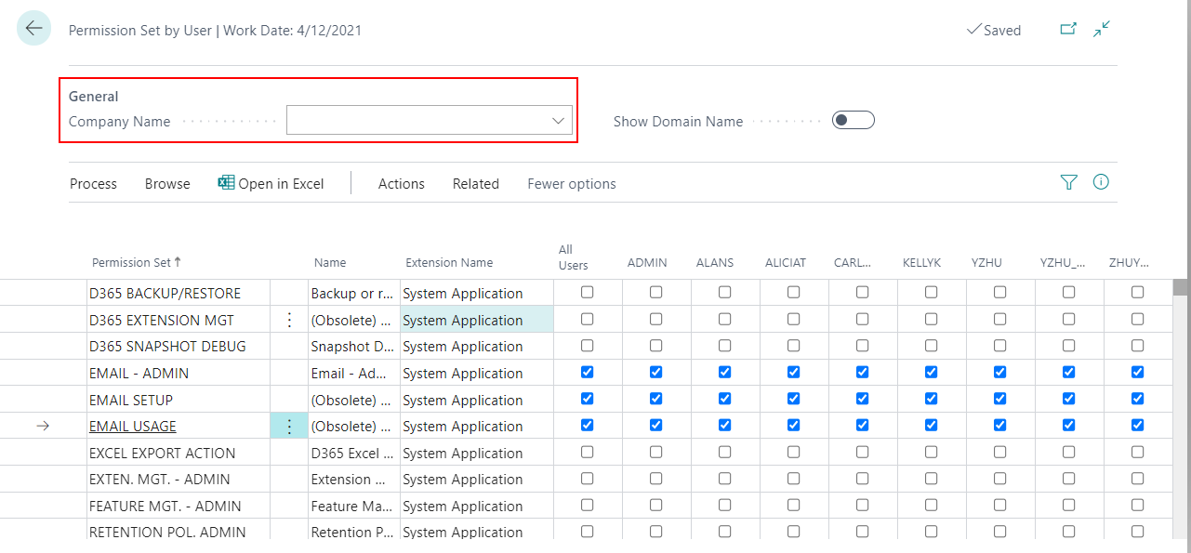Uncheck All Users for EMAIL - ADMIN
The width and height of the screenshot is (1191, 553).
tap(588, 372)
